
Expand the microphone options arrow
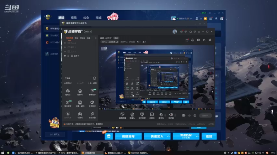(165, 115)
